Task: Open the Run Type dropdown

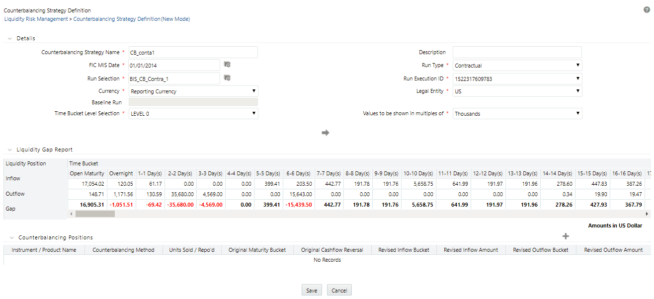Action: click(517, 65)
